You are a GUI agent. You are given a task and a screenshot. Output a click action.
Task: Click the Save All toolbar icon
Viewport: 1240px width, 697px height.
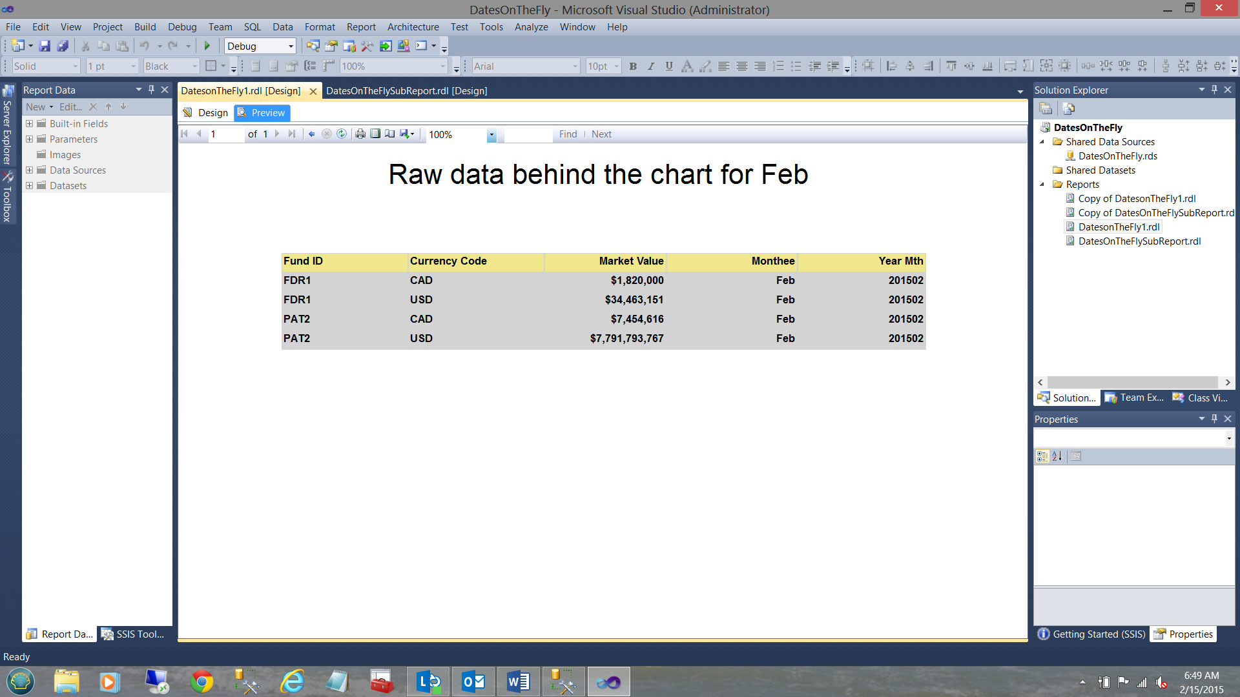(x=63, y=46)
